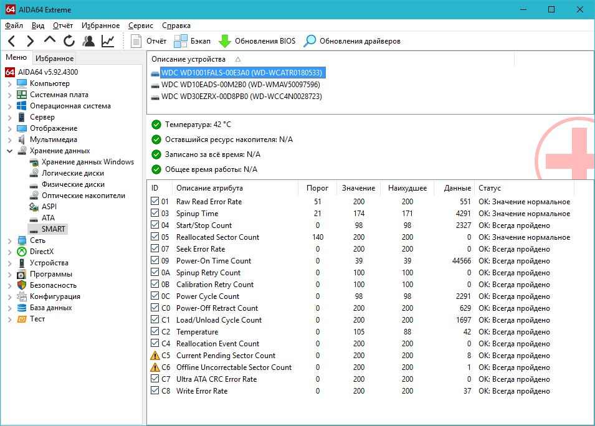Select the Компьютер tree icon
This screenshot has width=595, height=426.
click(x=22, y=83)
